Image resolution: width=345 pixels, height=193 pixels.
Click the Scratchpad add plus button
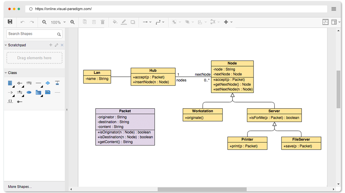click(x=51, y=45)
